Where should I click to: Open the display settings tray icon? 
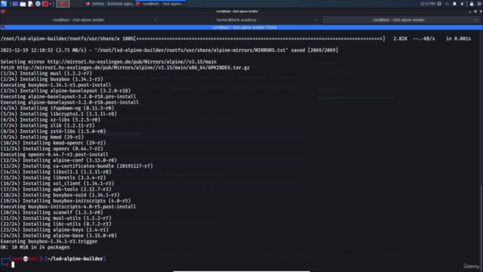point(439,4)
